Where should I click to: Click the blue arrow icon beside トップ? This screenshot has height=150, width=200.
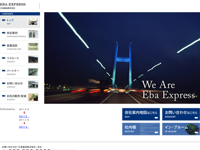[4, 20]
